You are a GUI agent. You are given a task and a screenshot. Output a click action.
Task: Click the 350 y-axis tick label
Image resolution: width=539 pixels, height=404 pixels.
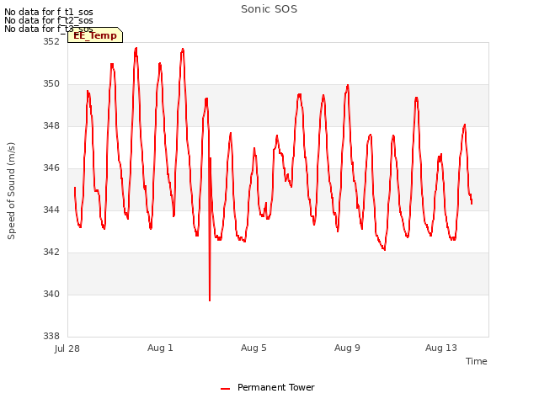[x=51, y=84]
